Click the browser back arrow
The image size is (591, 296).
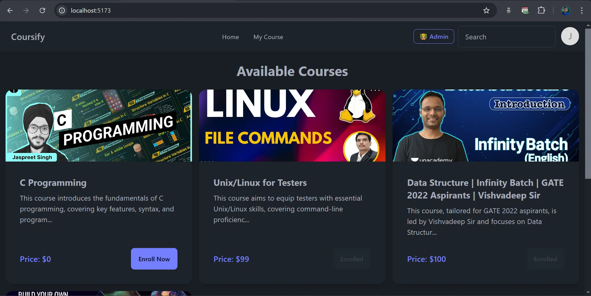tap(10, 10)
